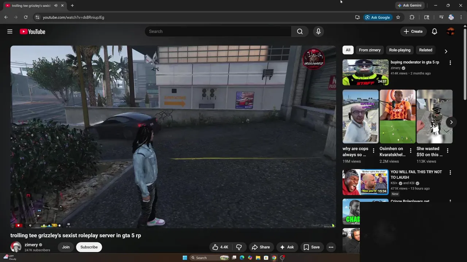Open a new browser tab

tap(72, 5)
